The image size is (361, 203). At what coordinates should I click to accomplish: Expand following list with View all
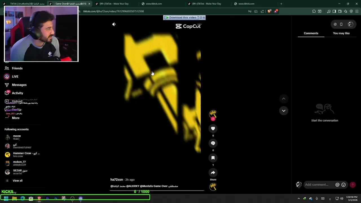click(17, 181)
